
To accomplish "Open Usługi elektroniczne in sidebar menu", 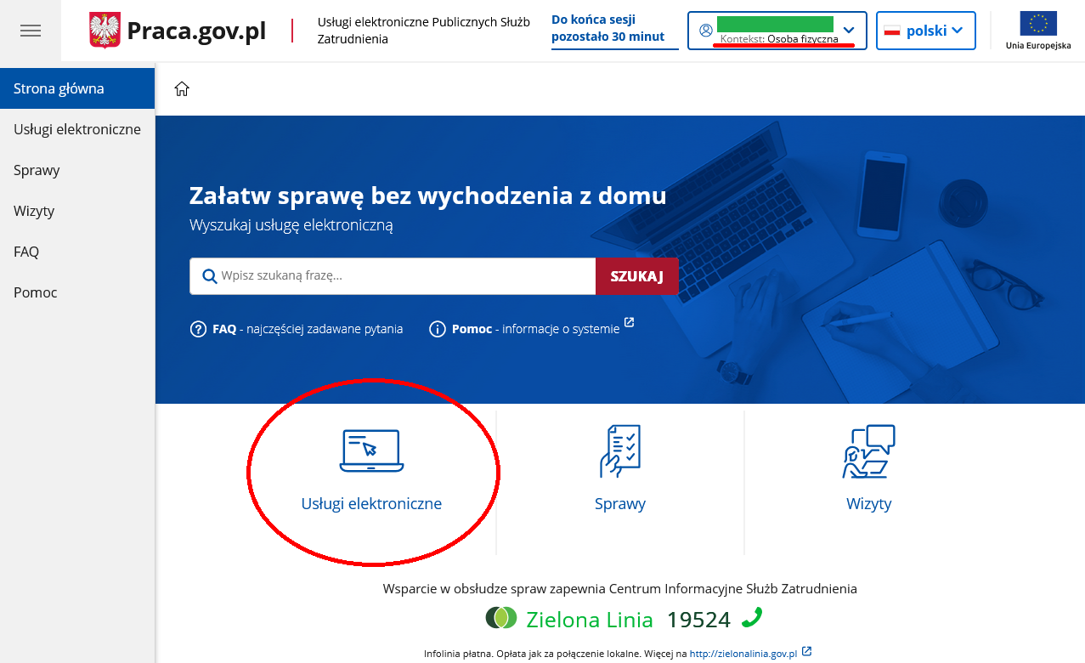I will (x=77, y=129).
